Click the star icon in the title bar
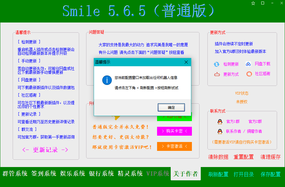The image size is (285, 187). [x=253, y=3]
